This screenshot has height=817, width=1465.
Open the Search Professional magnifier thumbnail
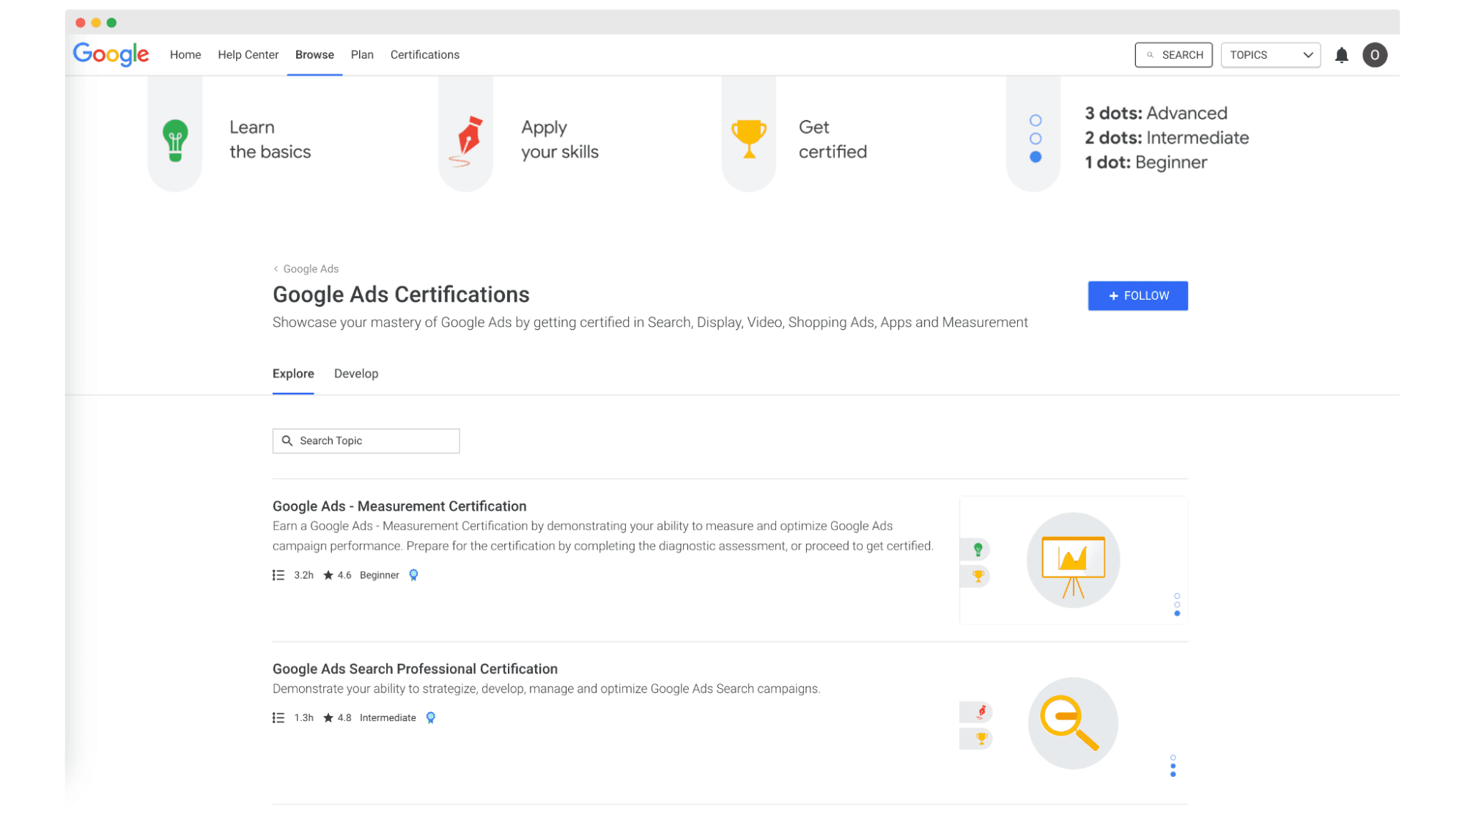pos(1073,723)
